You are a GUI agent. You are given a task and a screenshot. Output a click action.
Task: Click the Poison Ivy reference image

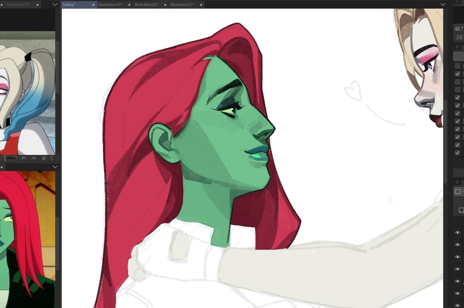[x=28, y=239]
